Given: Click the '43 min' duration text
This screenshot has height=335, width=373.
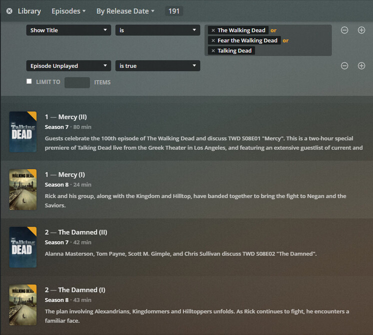Looking at the screenshot, I should (82, 300).
